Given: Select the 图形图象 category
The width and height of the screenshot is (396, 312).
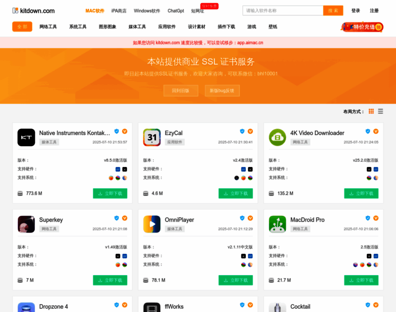Looking at the screenshot, I should click(107, 27).
